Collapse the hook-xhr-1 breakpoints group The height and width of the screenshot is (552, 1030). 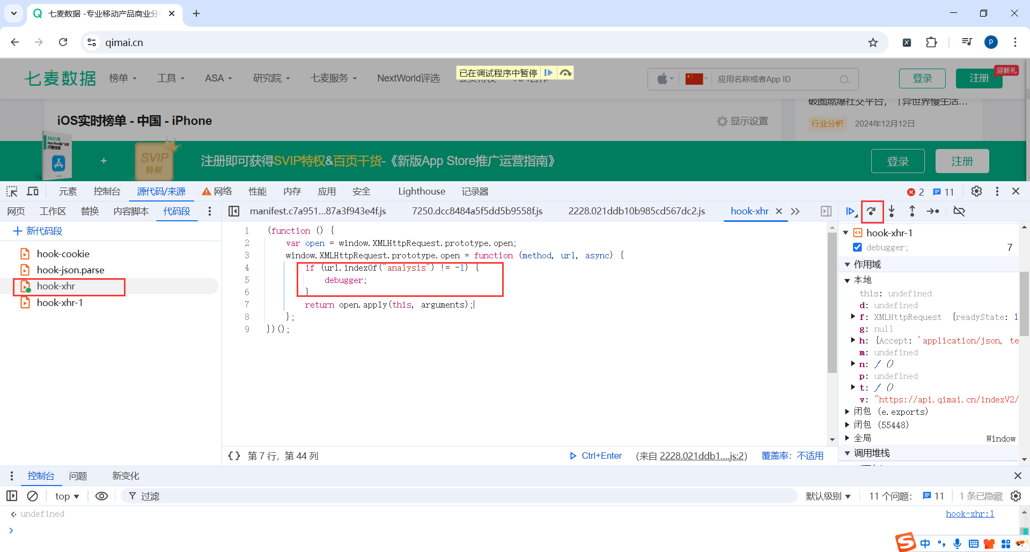point(846,233)
